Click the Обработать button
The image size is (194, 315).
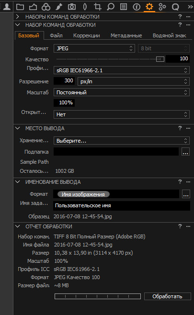[167, 296]
